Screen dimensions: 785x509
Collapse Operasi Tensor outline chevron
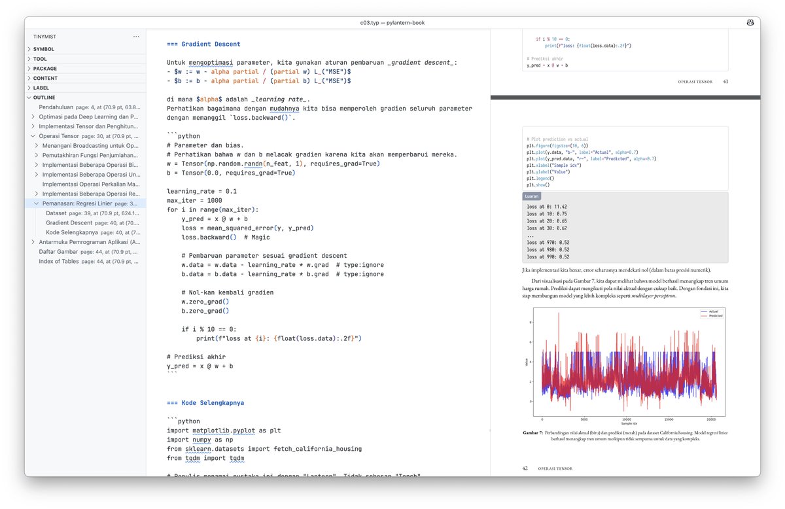click(33, 136)
